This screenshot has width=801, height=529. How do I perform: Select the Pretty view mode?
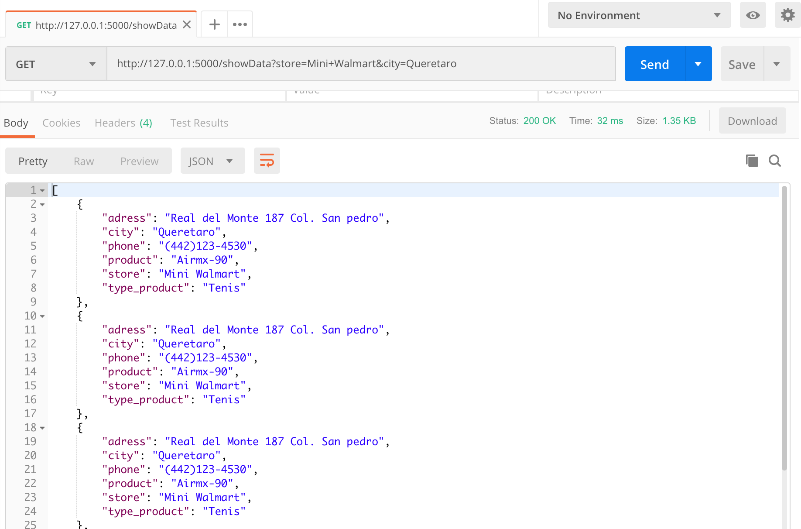33,161
